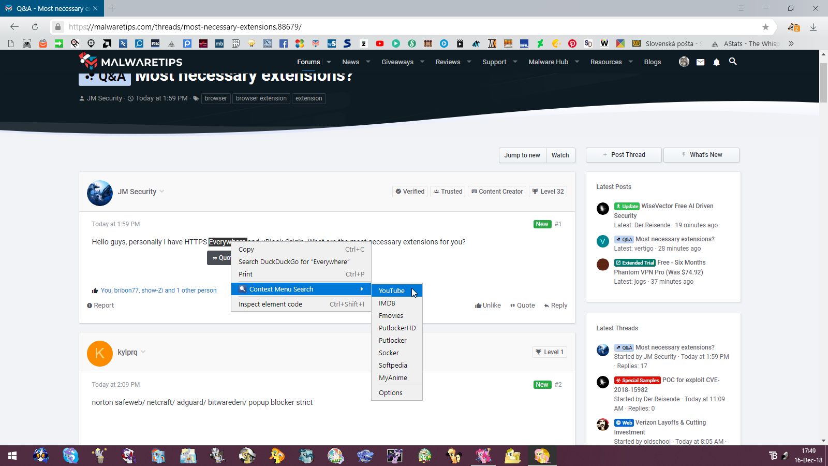Report JM Security's post

pyautogui.click(x=100, y=305)
